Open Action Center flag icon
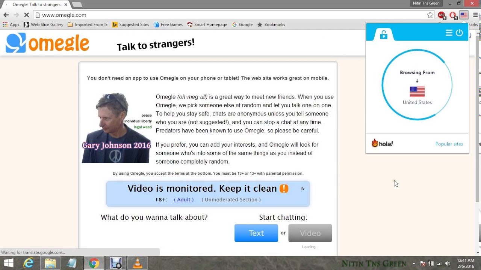Screen dimensions: 481x270 [423, 263]
